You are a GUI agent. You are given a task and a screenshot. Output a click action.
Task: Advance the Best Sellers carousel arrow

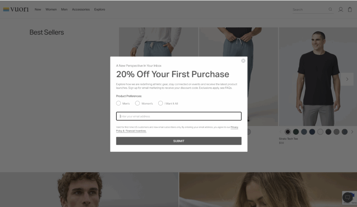(347, 79)
